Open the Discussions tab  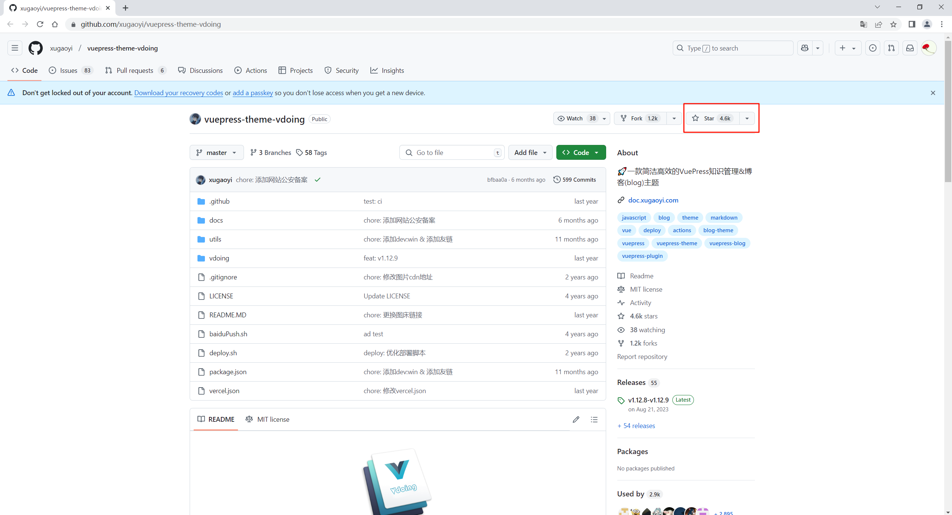click(x=200, y=70)
